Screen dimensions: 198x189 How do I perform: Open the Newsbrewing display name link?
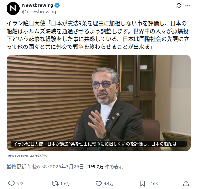pyautogui.click(x=38, y=5)
